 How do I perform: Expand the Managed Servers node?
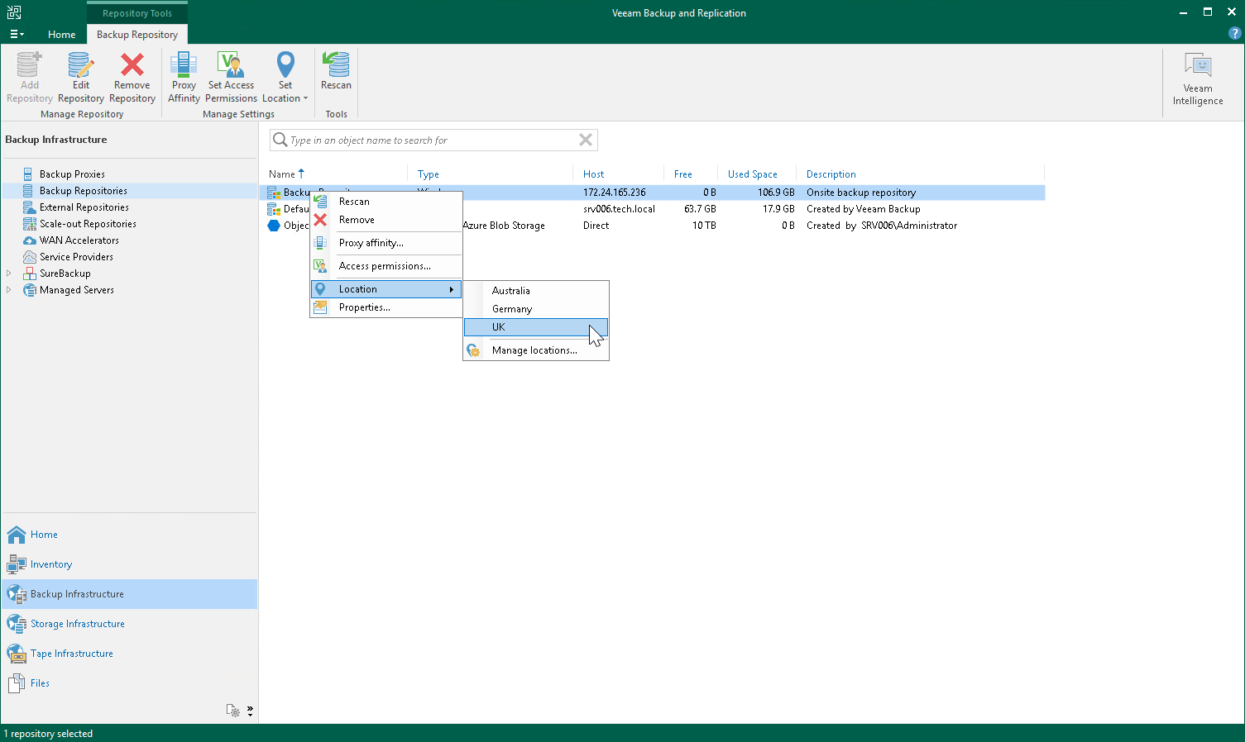click(8, 289)
